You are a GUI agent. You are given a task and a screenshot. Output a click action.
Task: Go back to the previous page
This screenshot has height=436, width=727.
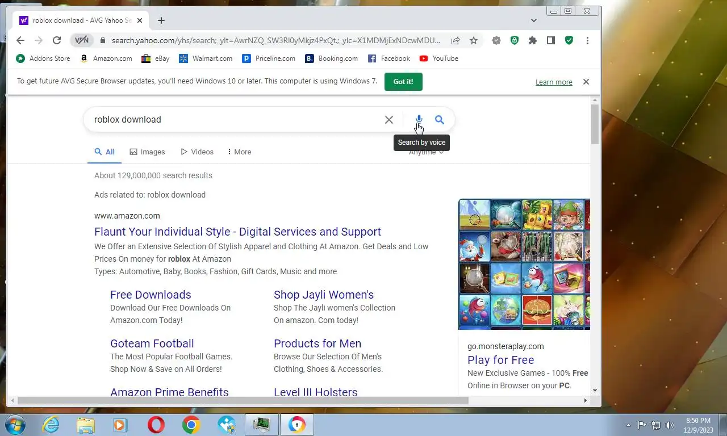pyautogui.click(x=20, y=40)
